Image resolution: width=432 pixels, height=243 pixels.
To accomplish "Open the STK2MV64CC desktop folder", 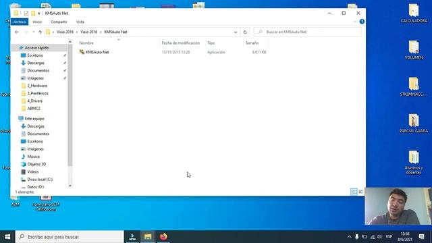I will click(x=414, y=87).
